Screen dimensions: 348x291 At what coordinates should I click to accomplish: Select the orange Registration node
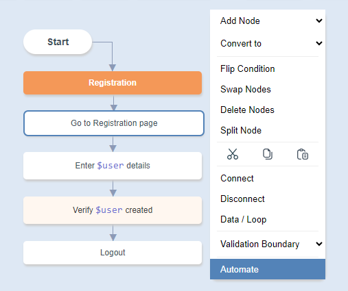click(x=113, y=83)
